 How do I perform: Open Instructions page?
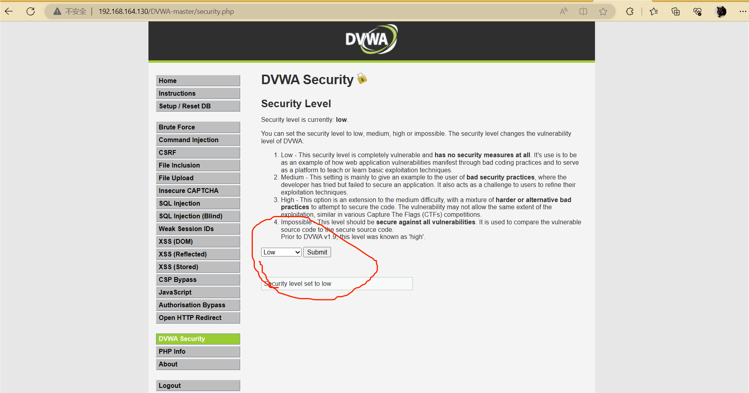[198, 93]
